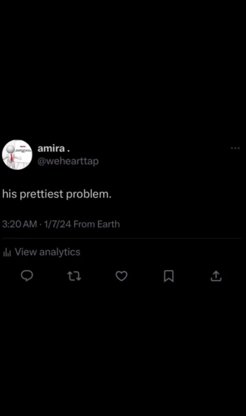Bookmark the tweet by amira
Screen dimensions: 246x416
tap(169, 275)
